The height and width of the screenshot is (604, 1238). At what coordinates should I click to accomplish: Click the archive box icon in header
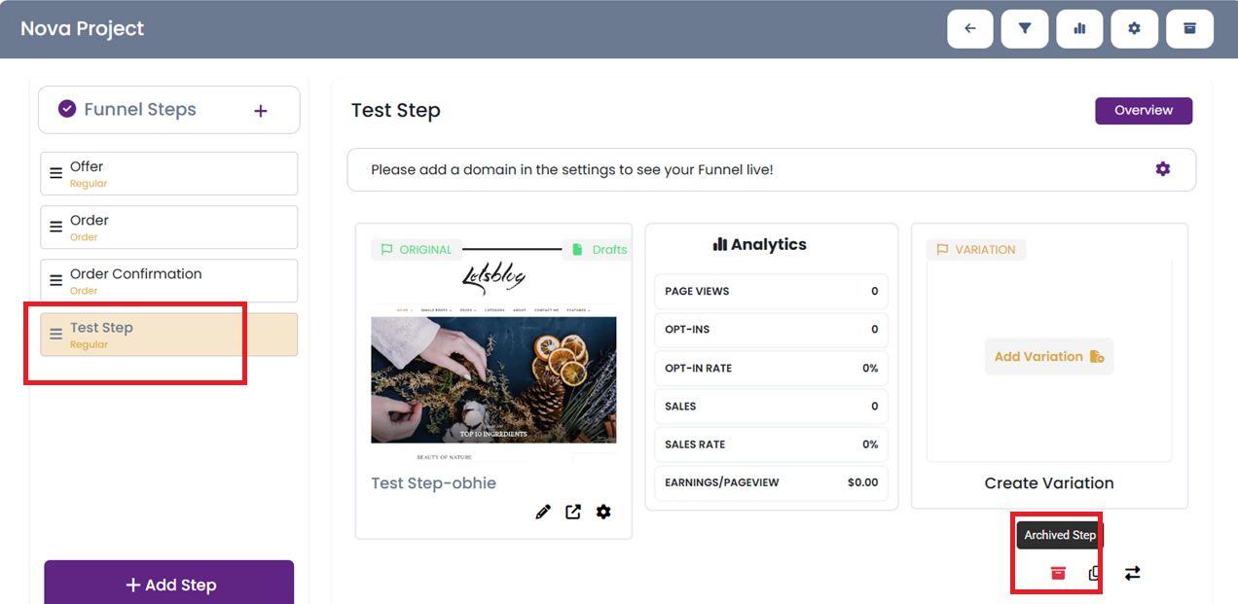click(x=1189, y=29)
